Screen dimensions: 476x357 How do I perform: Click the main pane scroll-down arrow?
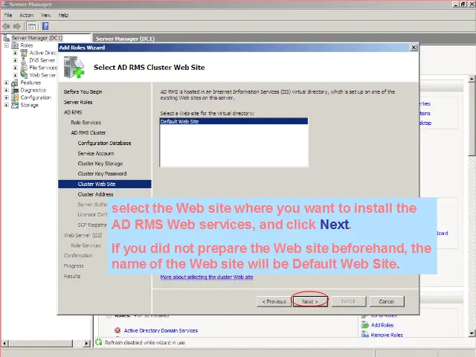[x=472, y=333]
